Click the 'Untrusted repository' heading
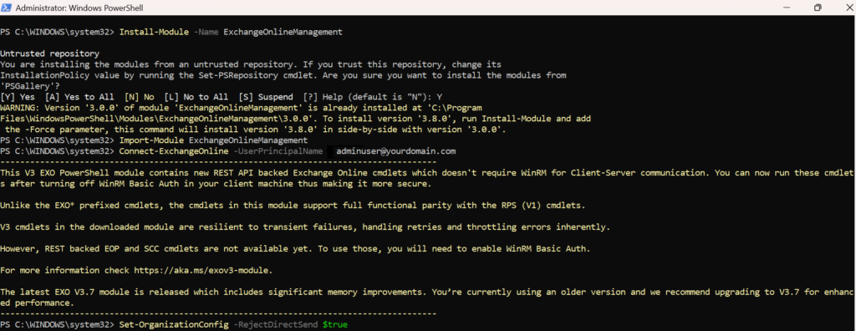 tap(49, 53)
